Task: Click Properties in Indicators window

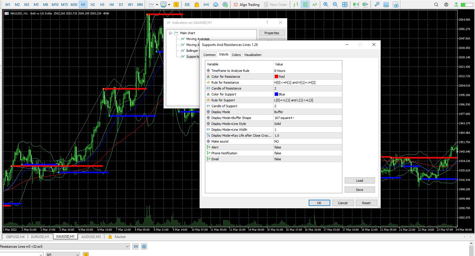Action: (x=272, y=33)
